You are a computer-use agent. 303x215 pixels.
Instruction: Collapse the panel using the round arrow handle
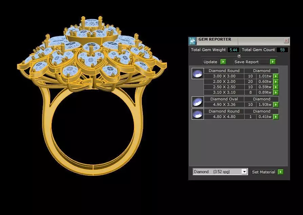click(x=239, y=56)
